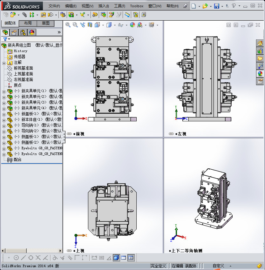Expand the 注解 tree node
Image resolution: width=265 pixels, height=270 pixels.
pyautogui.click(x=4, y=63)
